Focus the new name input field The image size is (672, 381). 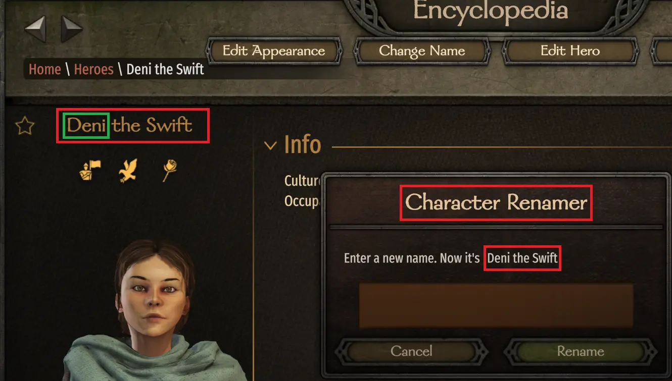coord(496,305)
